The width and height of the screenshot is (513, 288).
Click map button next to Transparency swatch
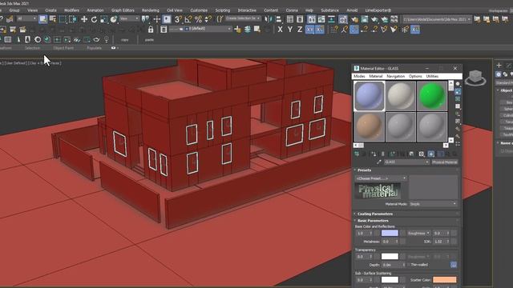402,257
